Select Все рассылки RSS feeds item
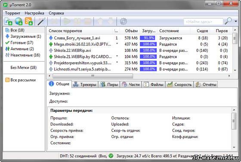The image size is (241, 162). click(21, 80)
